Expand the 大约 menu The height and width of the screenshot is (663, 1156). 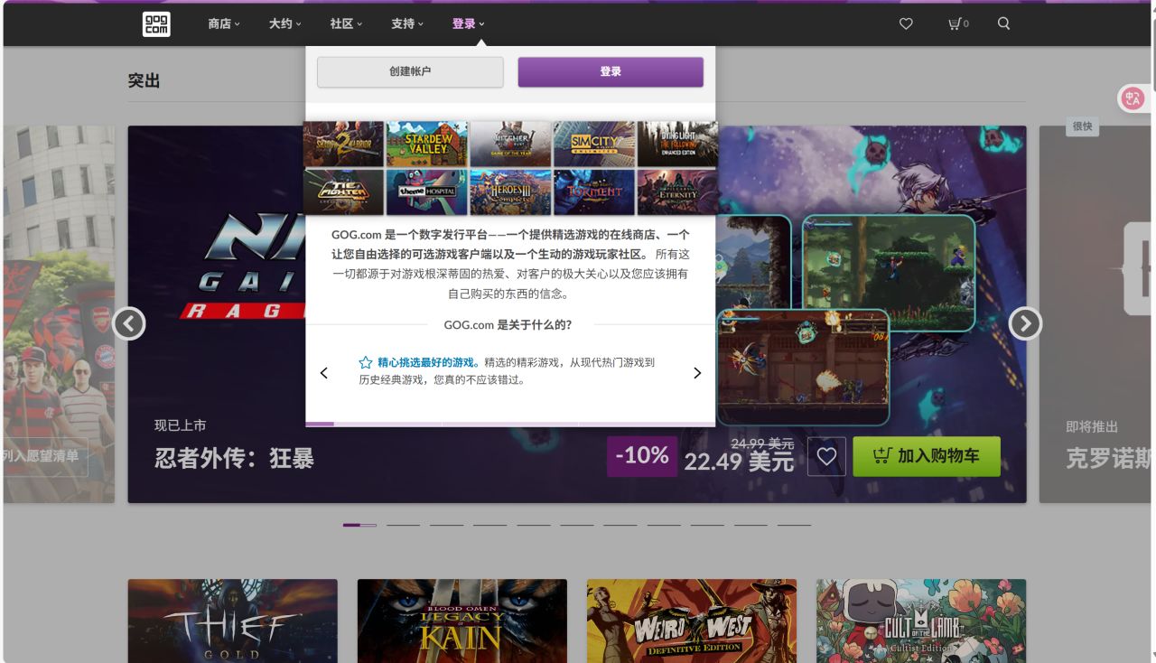(x=284, y=23)
